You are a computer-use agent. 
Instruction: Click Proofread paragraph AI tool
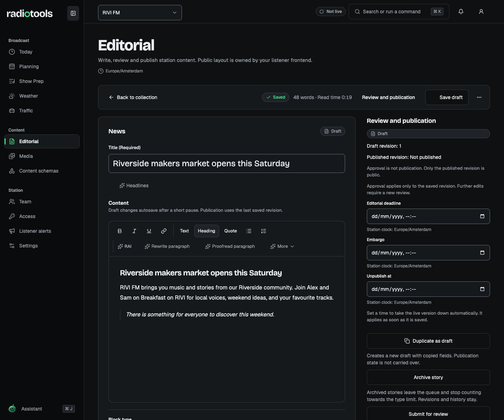(230, 246)
